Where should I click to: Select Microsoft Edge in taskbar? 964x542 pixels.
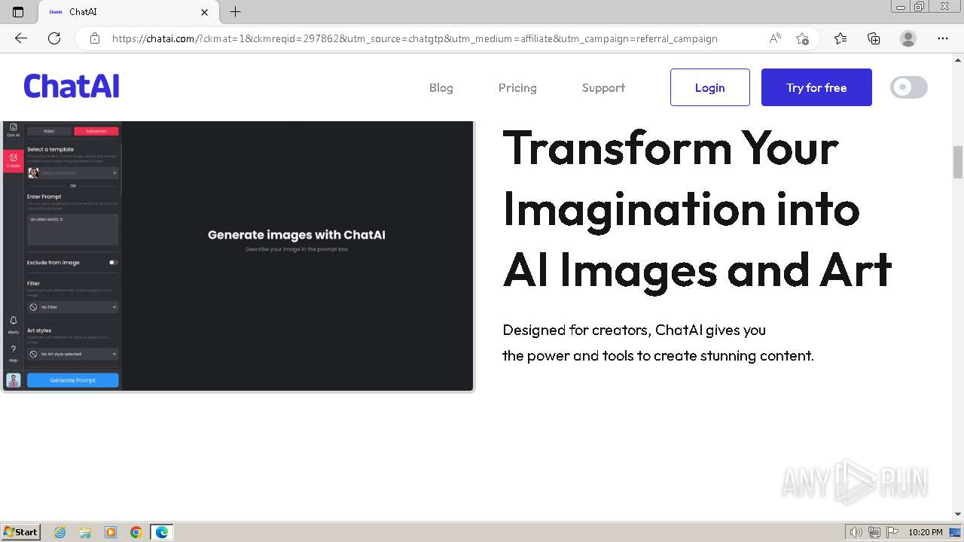(x=162, y=532)
